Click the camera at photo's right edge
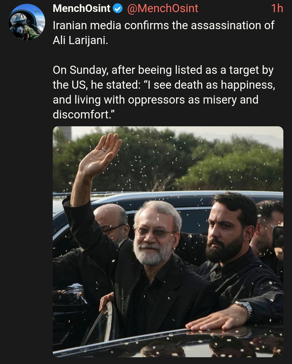 coord(278,236)
